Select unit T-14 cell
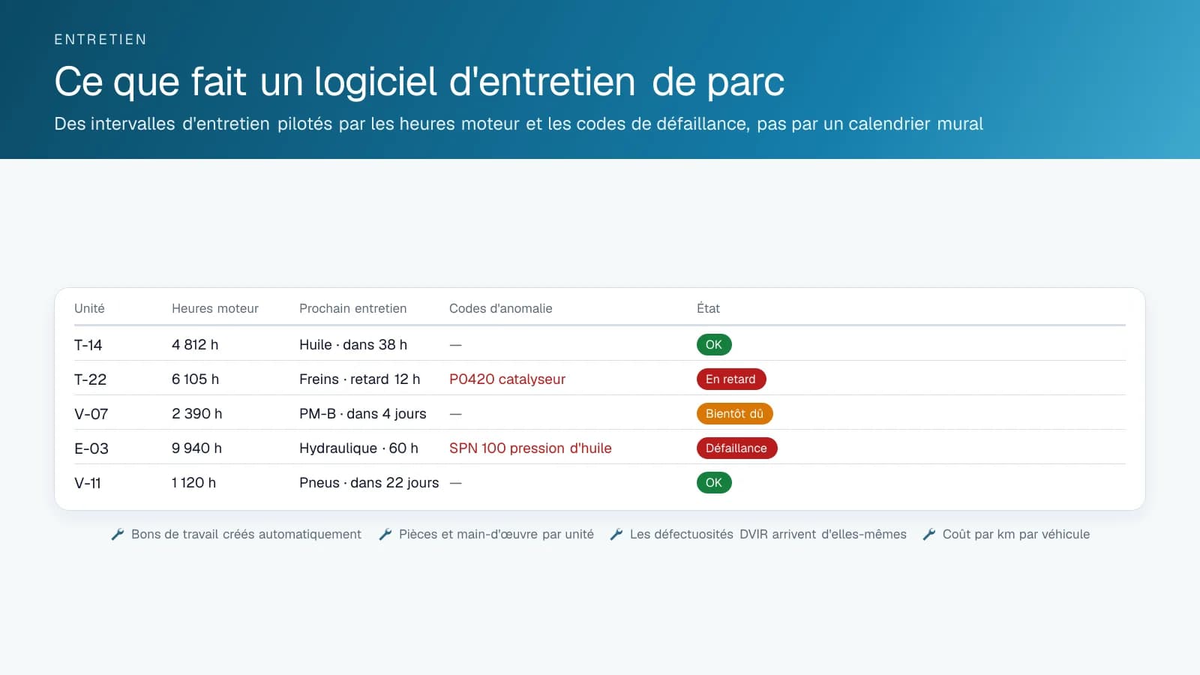Image resolution: width=1200 pixels, height=675 pixels. (88, 345)
